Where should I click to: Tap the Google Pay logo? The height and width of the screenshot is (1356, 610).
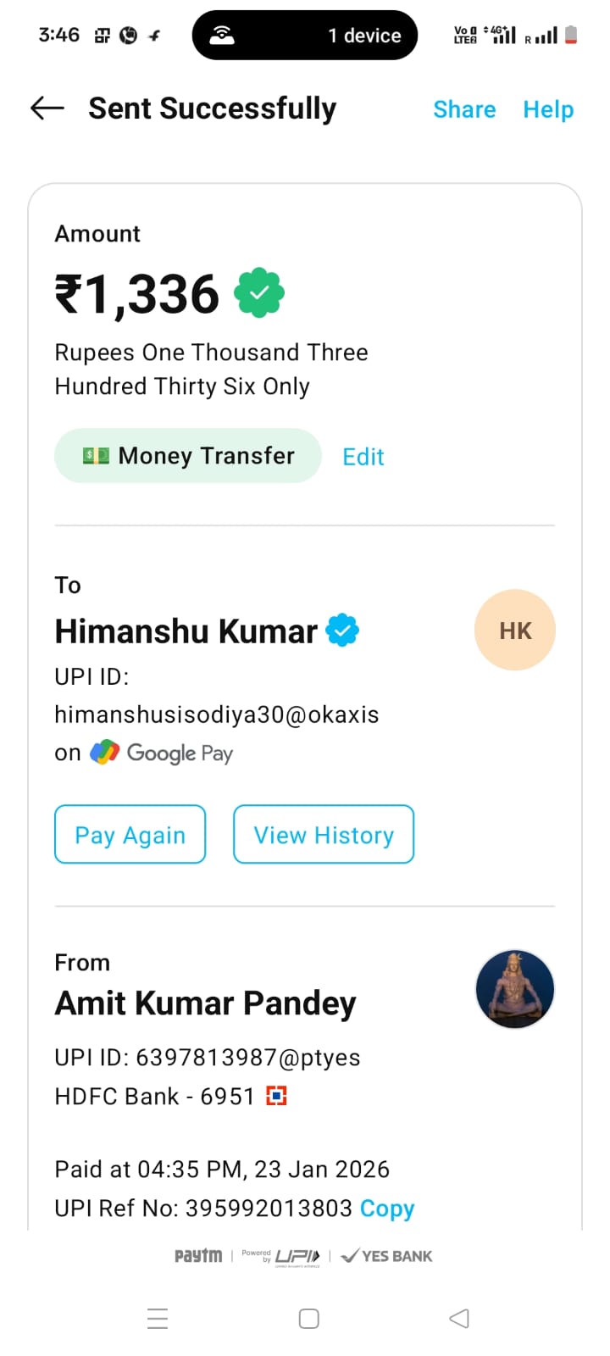(162, 753)
